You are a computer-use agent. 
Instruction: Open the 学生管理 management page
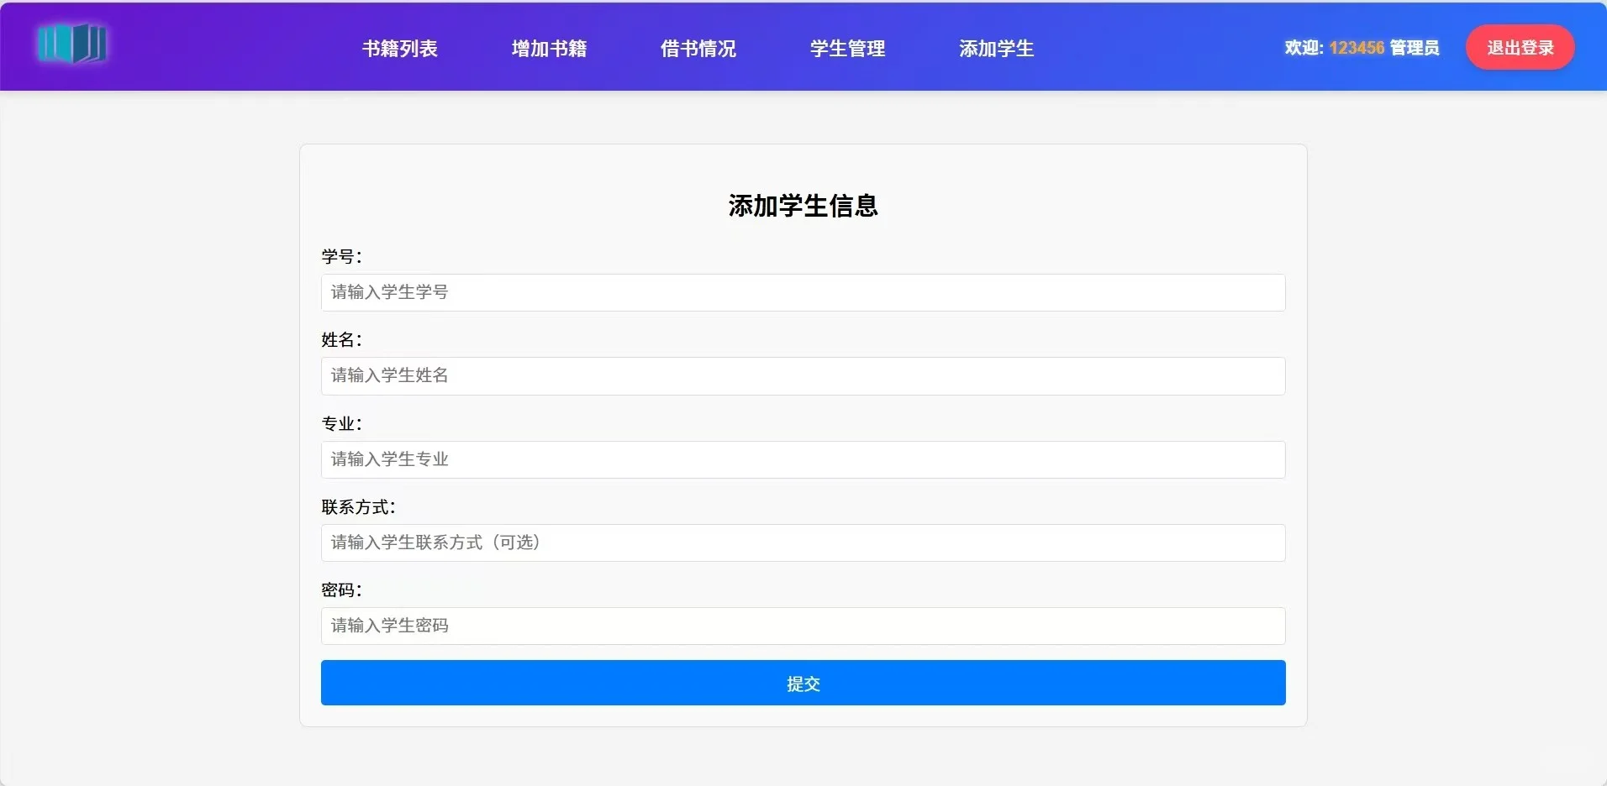point(846,48)
